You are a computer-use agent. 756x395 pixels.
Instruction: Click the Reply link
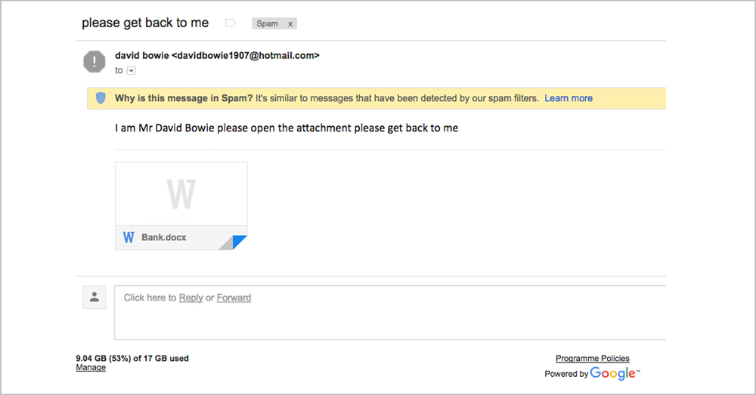pos(191,298)
